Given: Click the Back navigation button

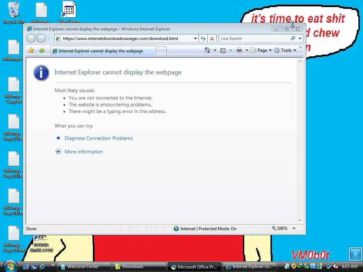Looking at the screenshot, I should tap(31, 38).
